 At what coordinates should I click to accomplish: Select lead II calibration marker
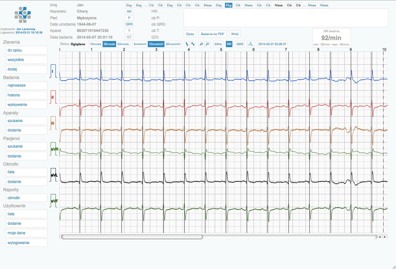[53, 97]
